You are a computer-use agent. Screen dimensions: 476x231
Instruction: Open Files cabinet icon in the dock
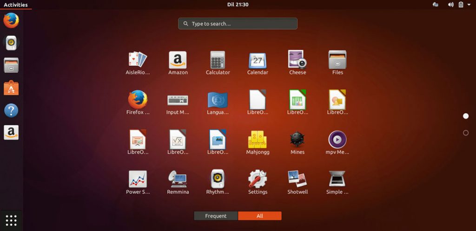pyautogui.click(x=11, y=65)
